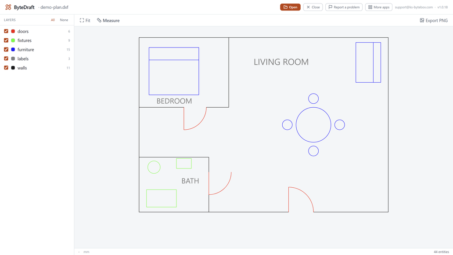Select the labels layer name
The height and width of the screenshot is (255, 453).
[23, 59]
